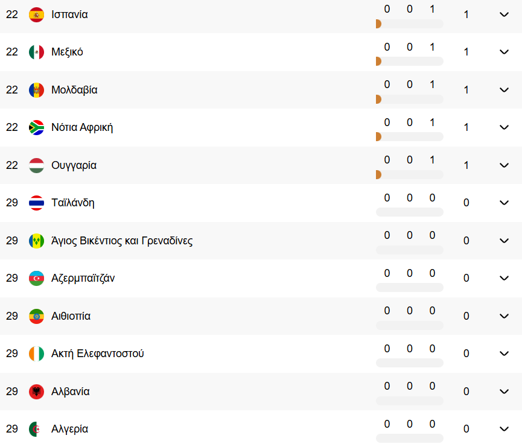Click the Αιθιοπία total medal count
Viewport: 522px width, 444px height.
[x=466, y=316]
